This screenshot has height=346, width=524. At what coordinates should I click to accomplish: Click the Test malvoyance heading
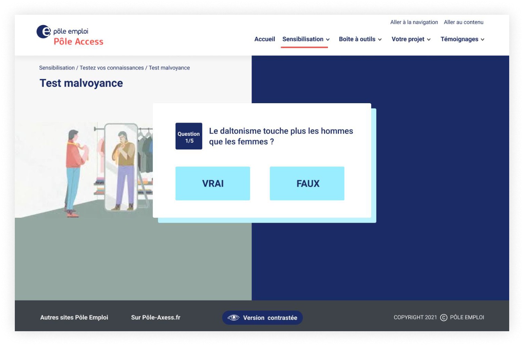click(x=81, y=83)
